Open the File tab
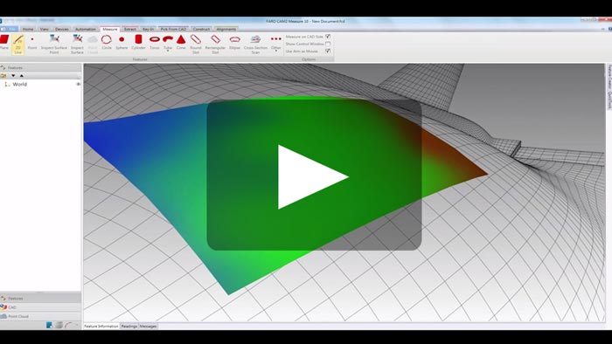The height and width of the screenshot is (344, 612). click(9, 29)
